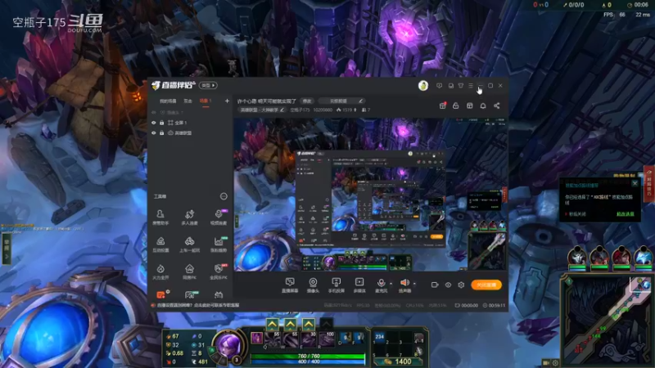Open the hamburger menu in streaming app title bar
Viewport: 655px width, 368px height.
point(471,86)
